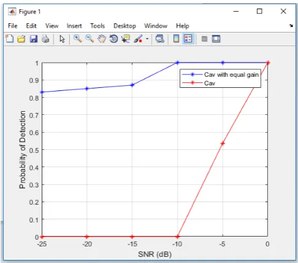
Task: Select the 'Cav' legend entry
Action: point(198,83)
